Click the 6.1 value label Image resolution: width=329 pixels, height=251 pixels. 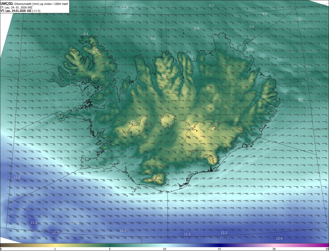coord(86,34)
